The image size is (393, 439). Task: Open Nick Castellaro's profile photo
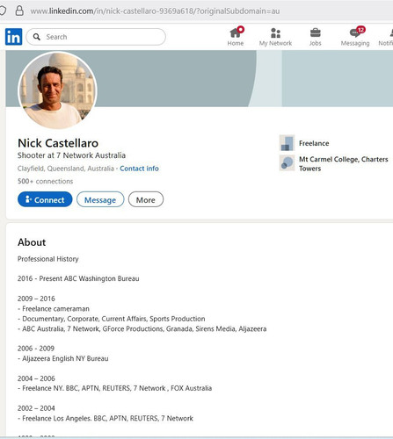[x=57, y=90]
